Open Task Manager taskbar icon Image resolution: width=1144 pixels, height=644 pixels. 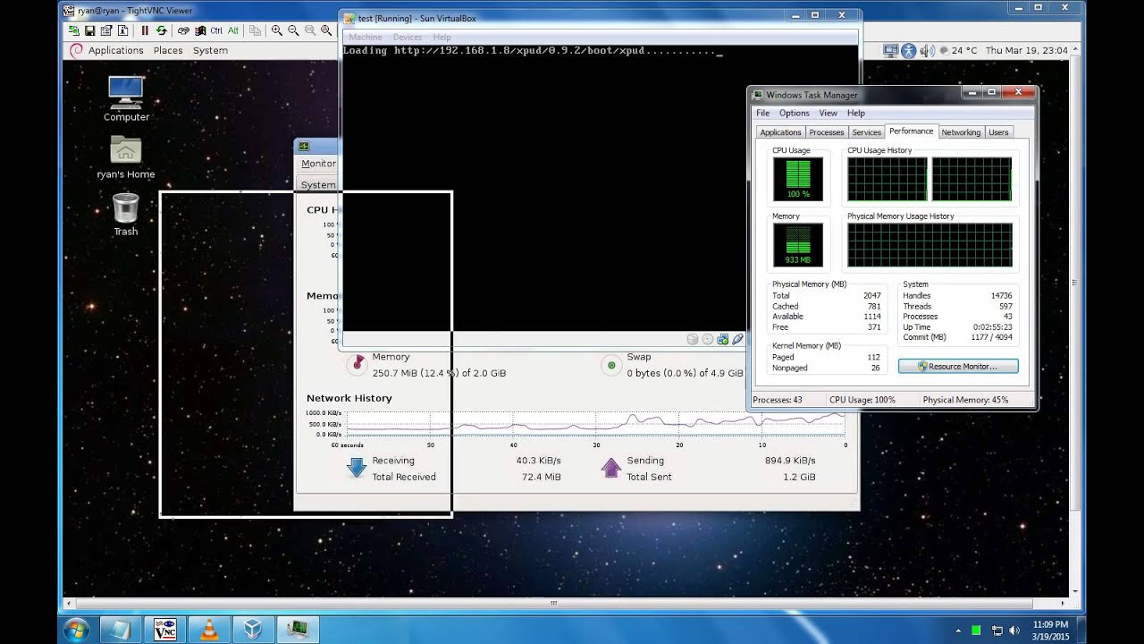tap(298, 630)
